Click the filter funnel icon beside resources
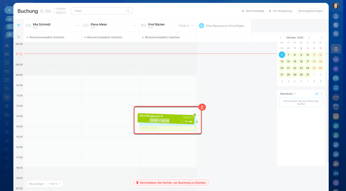The width and height of the screenshot is (346, 191). pyautogui.click(x=18, y=26)
